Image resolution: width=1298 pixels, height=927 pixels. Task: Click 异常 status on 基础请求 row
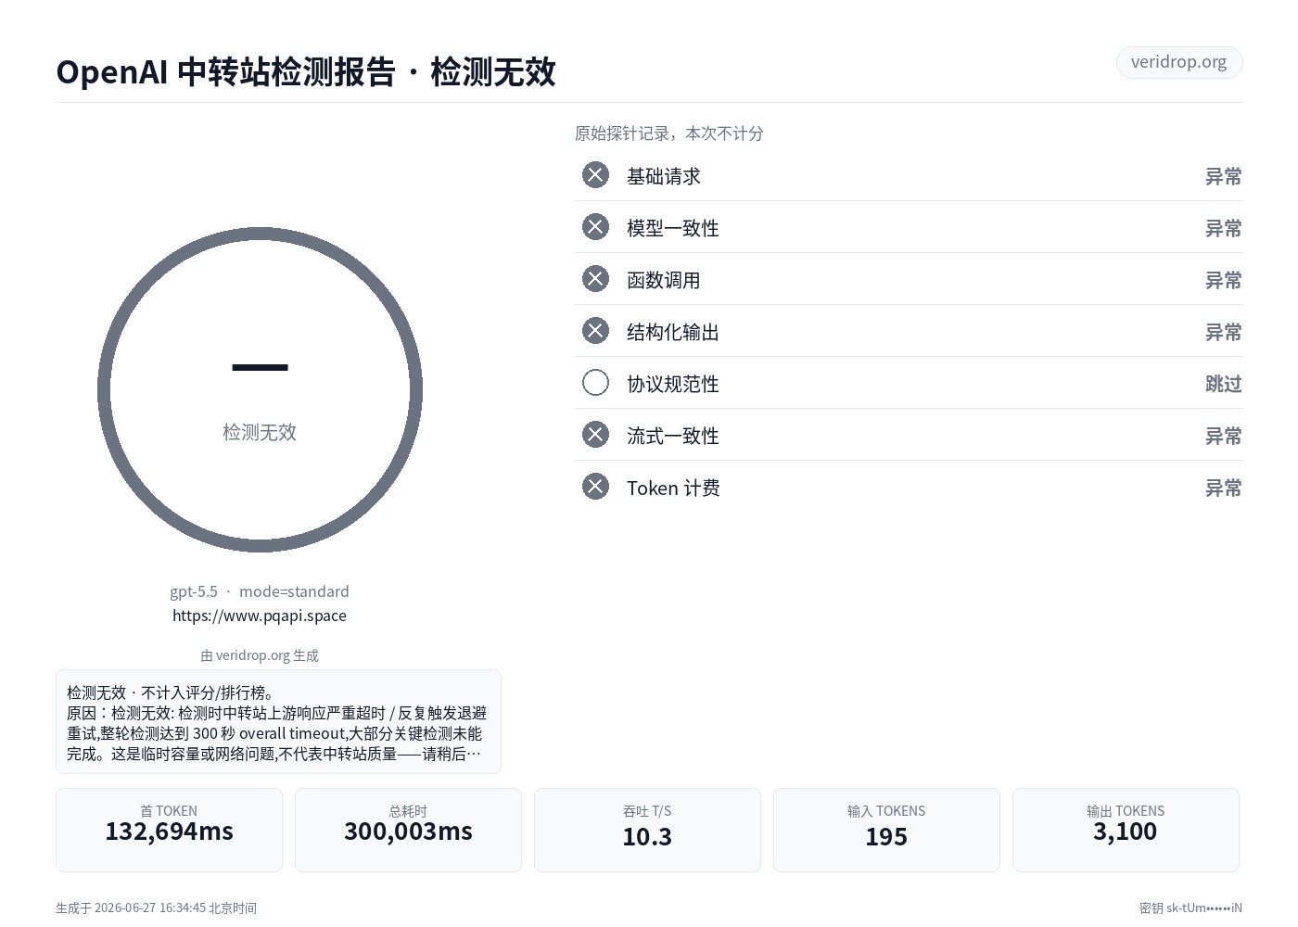click(1223, 176)
